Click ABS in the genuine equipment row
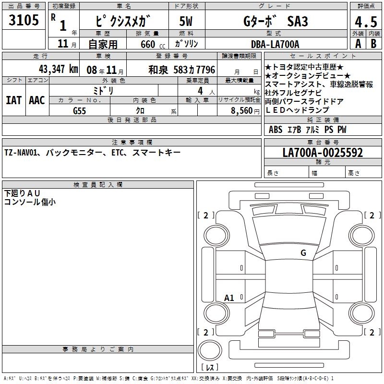 [x=276, y=129]
